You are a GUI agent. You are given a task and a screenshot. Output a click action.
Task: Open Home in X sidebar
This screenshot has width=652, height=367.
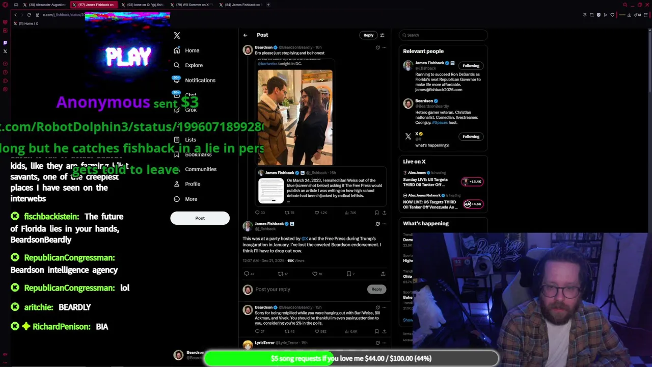coord(186,50)
